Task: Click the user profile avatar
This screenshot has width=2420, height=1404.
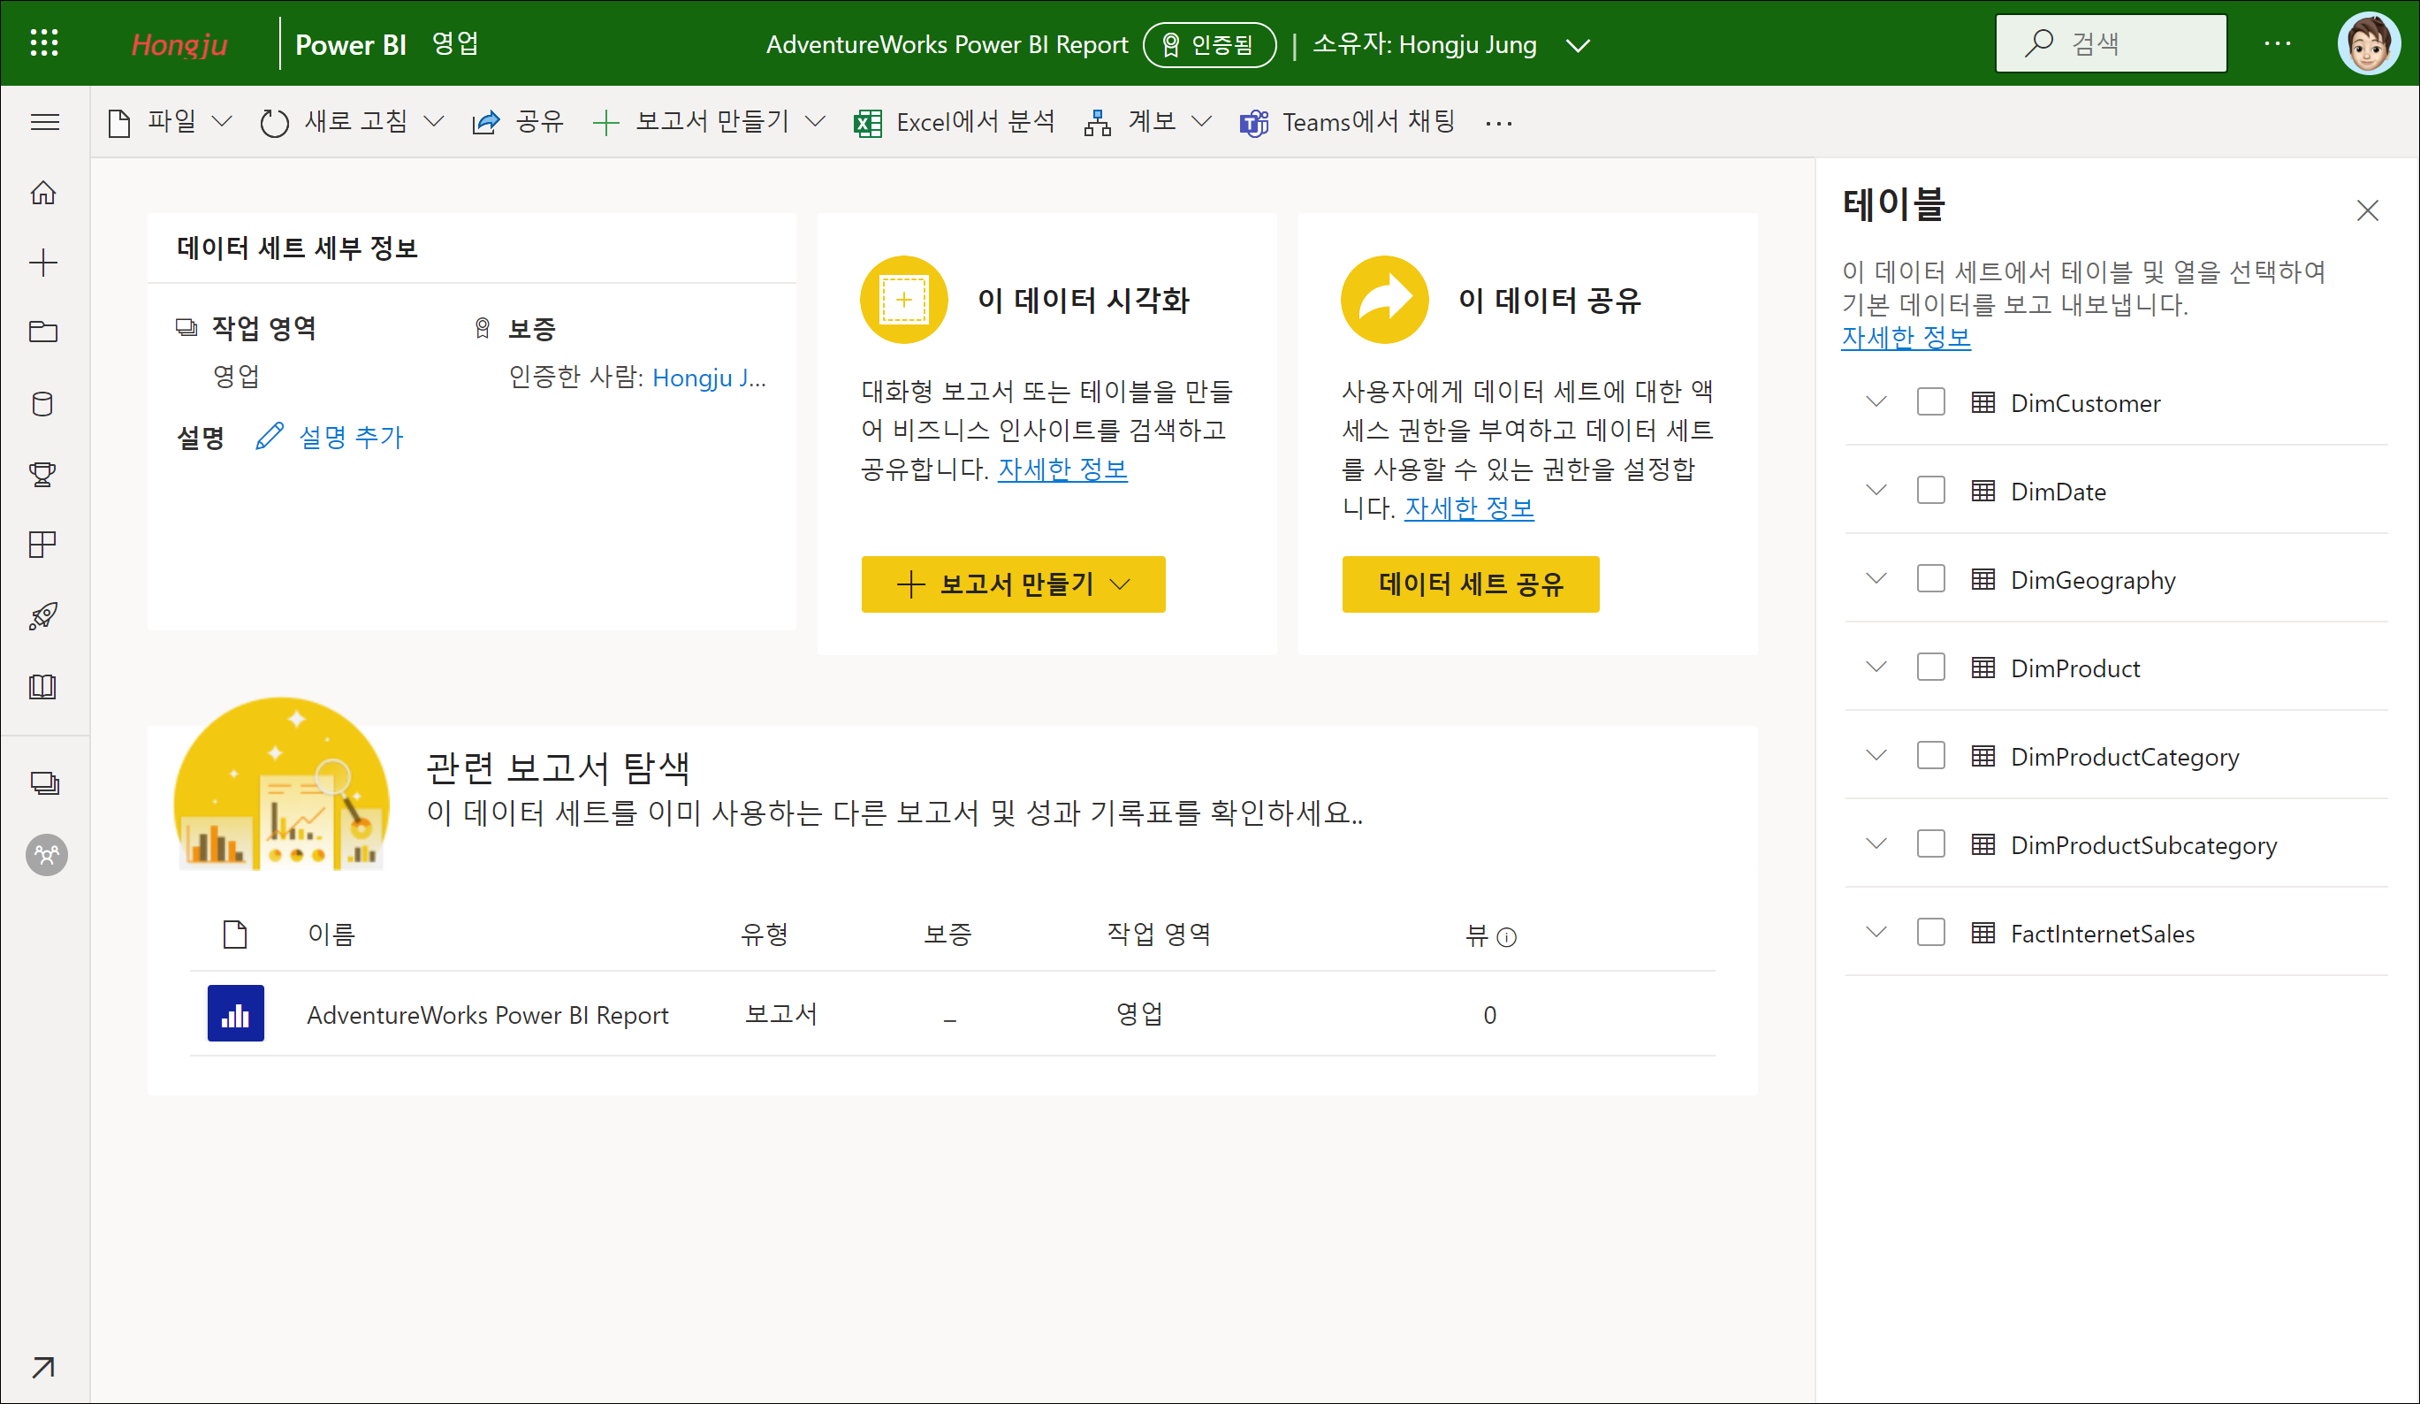Action: 2367,43
